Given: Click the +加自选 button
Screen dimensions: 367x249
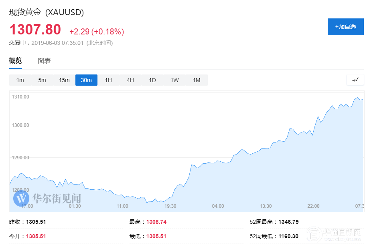Looking at the screenshot, I should pos(347,27).
